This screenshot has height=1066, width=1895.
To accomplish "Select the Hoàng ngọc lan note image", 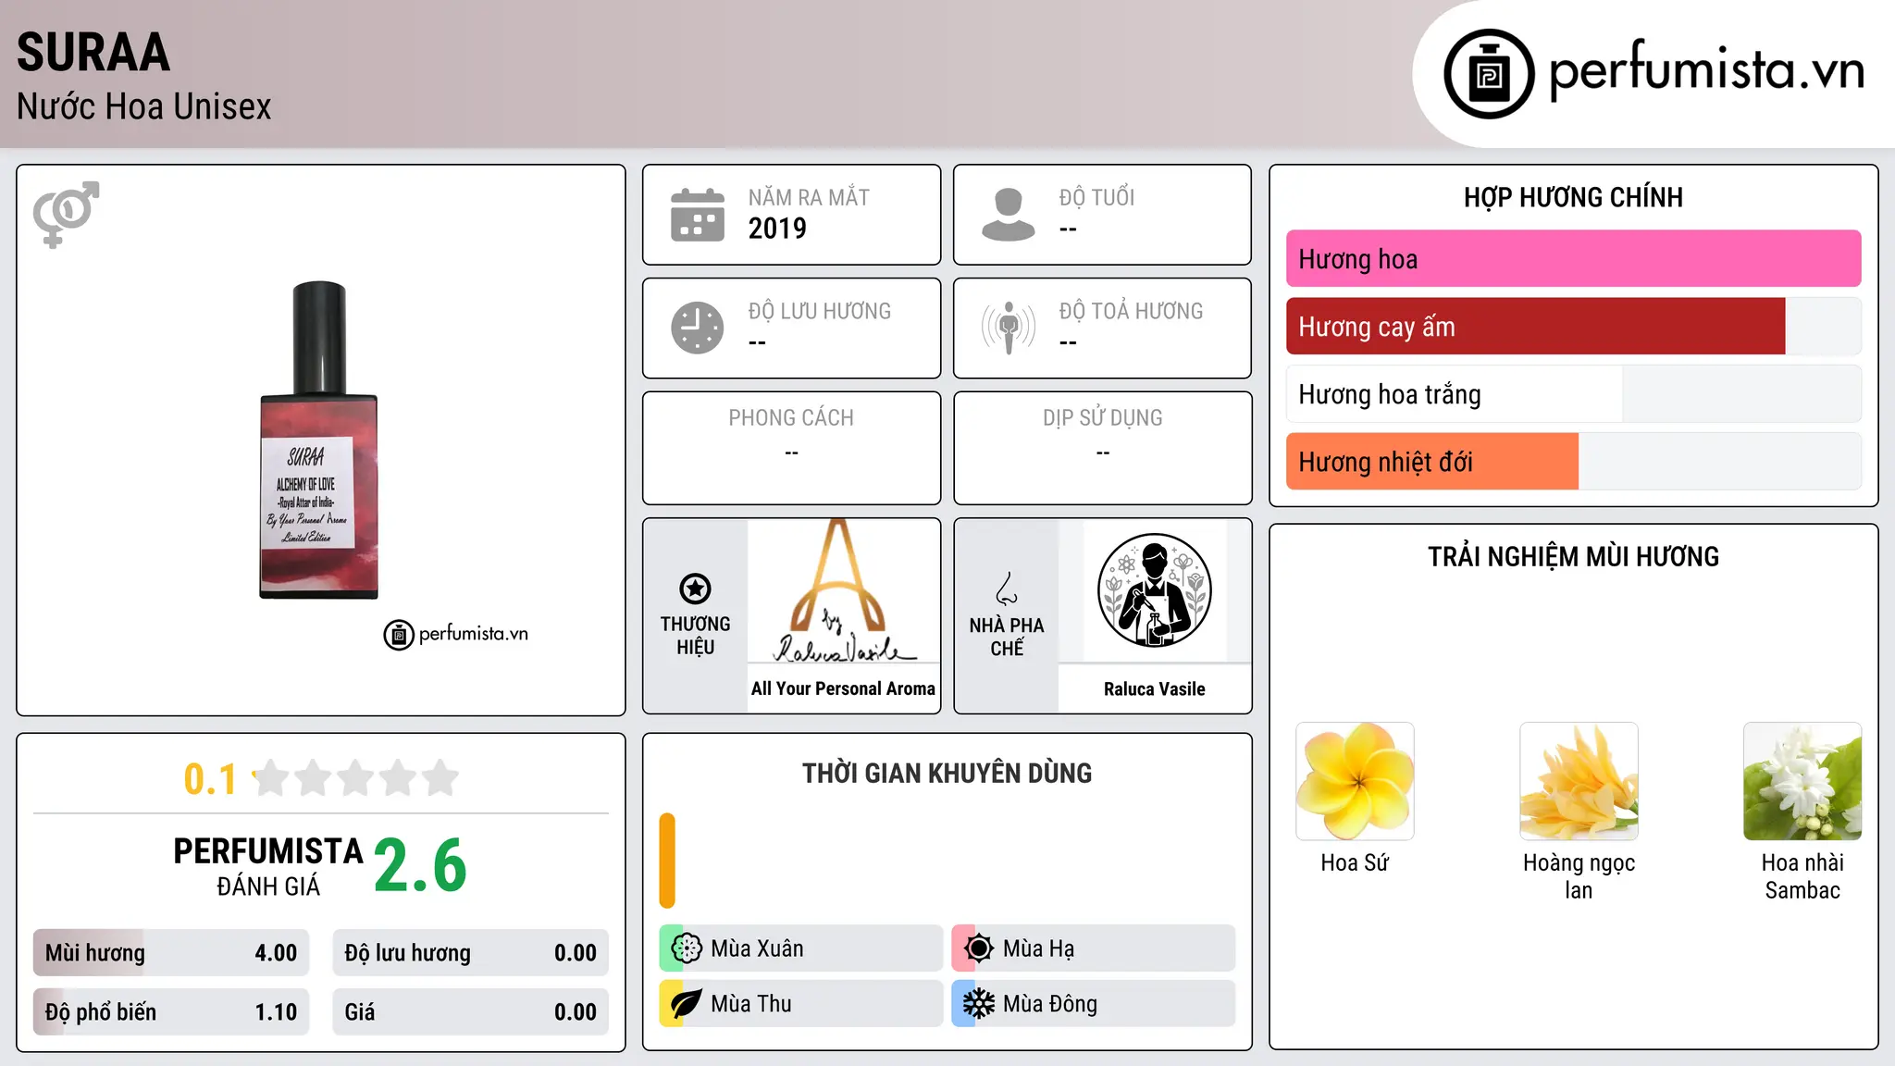I will coord(1579,781).
